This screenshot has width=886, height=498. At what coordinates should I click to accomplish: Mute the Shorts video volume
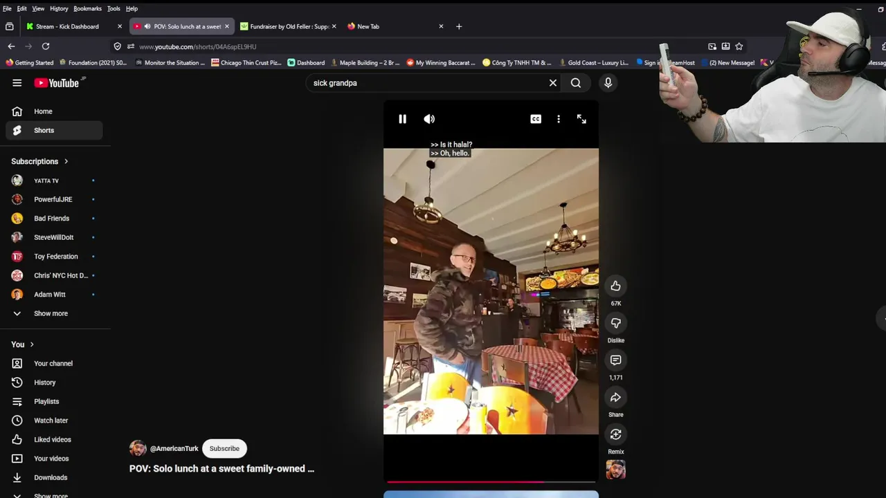point(429,119)
